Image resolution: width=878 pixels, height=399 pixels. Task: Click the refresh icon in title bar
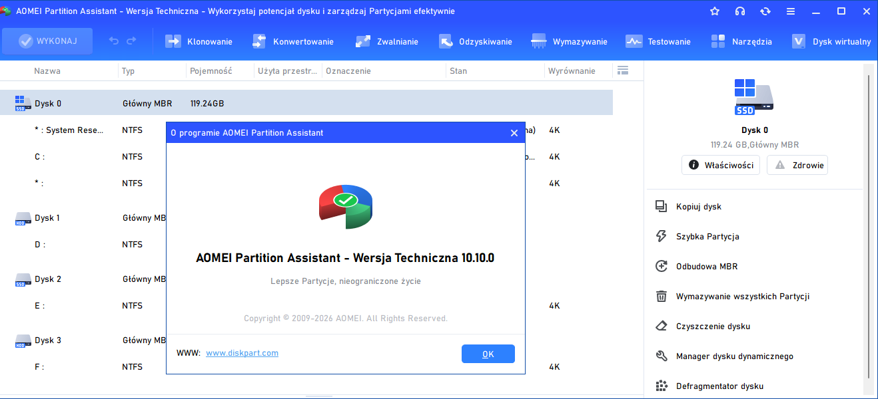click(x=765, y=11)
